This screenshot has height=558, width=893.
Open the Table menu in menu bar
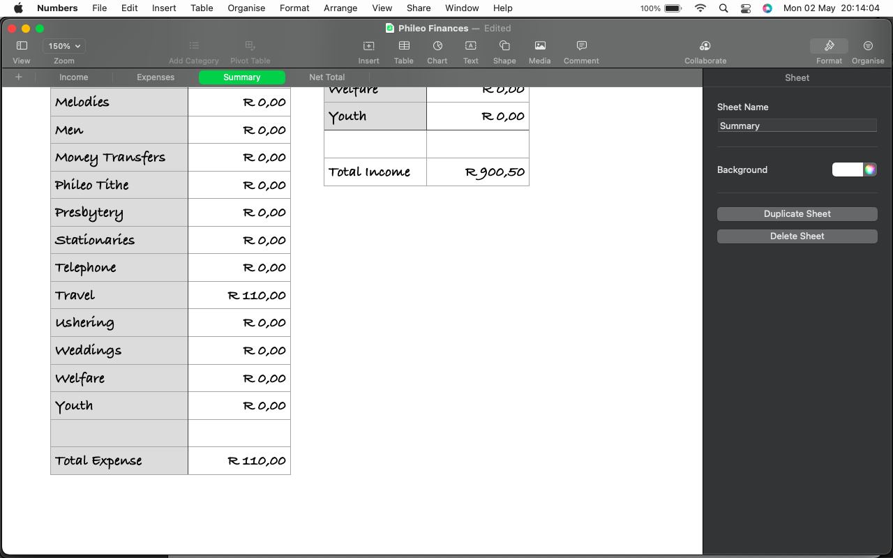(202, 8)
